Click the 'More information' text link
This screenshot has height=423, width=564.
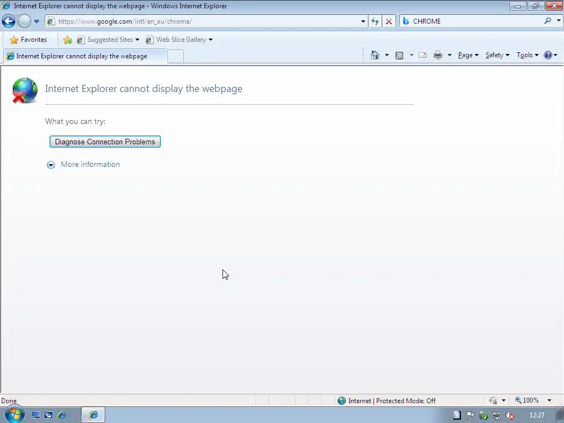click(x=90, y=164)
